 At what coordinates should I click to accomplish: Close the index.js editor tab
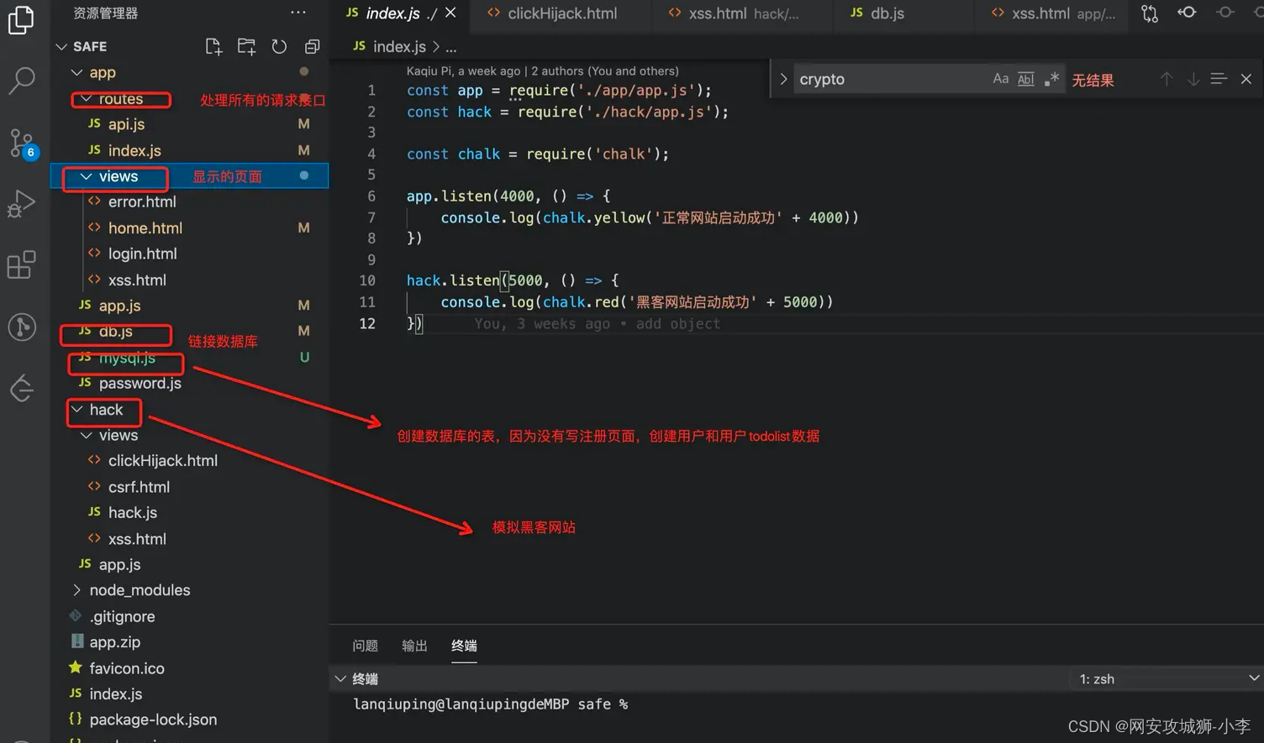450,13
